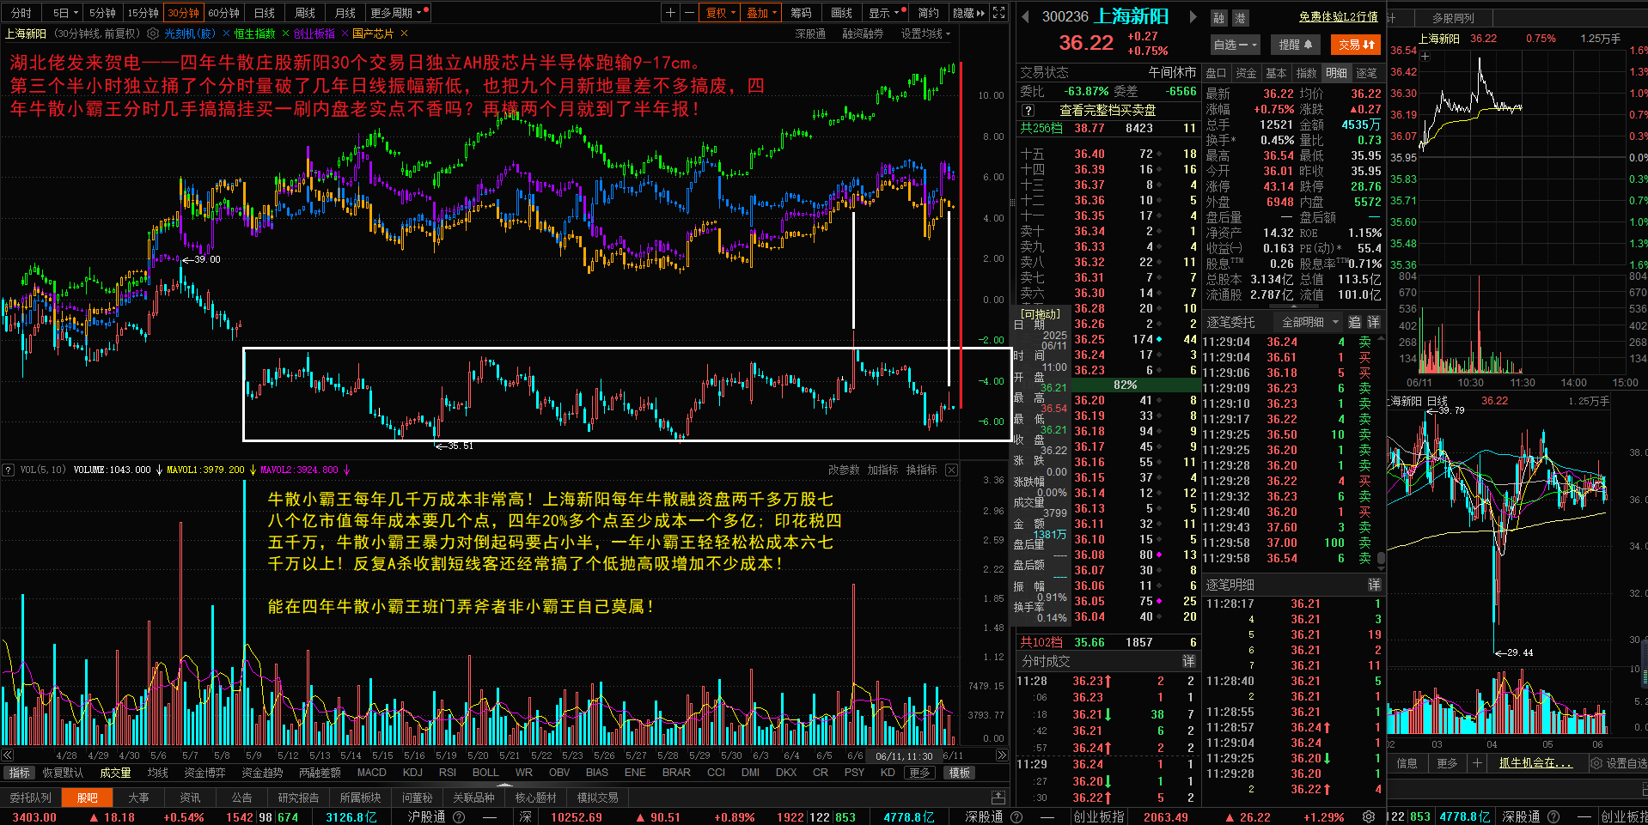Screen dimensions: 1648x825
Task: Zoom in chart with plus icon
Action: 670,13
